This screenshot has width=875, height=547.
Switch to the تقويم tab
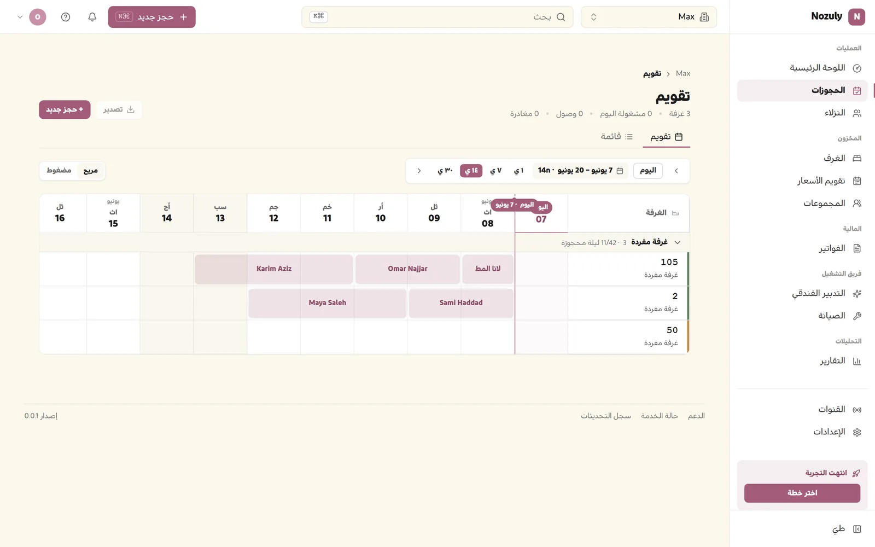point(666,137)
